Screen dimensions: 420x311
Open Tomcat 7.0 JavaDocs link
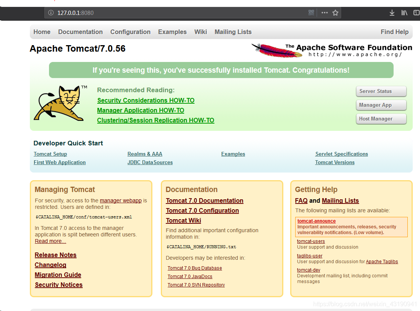[190, 277]
